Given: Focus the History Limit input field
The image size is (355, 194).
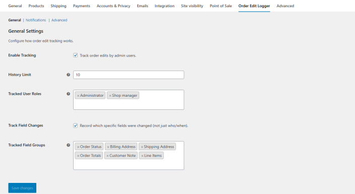Looking at the screenshot, I should pos(129,75).
